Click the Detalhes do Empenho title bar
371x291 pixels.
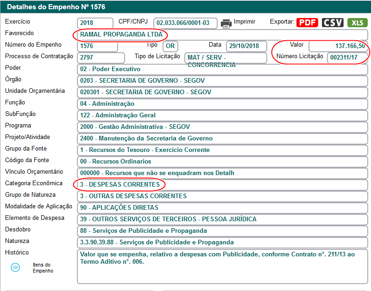pyautogui.click(x=185, y=7)
